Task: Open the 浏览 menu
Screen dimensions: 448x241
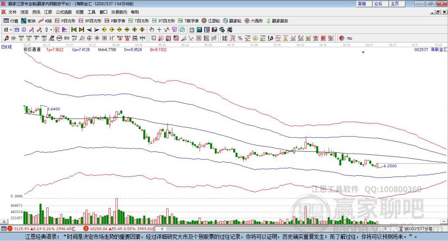Action: point(24,12)
